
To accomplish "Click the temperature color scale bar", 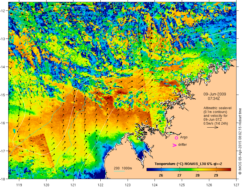I will pyautogui.click(x=189, y=169).
